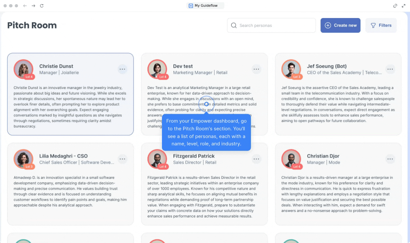Reload the page with refresh icon
Image resolution: width=410 pixels, height=243 pixels.
(x=42, y=6)
